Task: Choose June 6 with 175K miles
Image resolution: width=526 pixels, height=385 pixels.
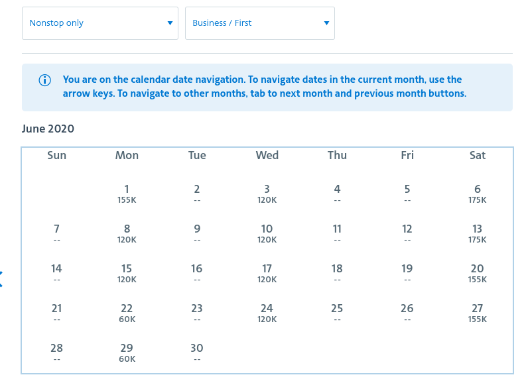Action: (x=478, y=193)
